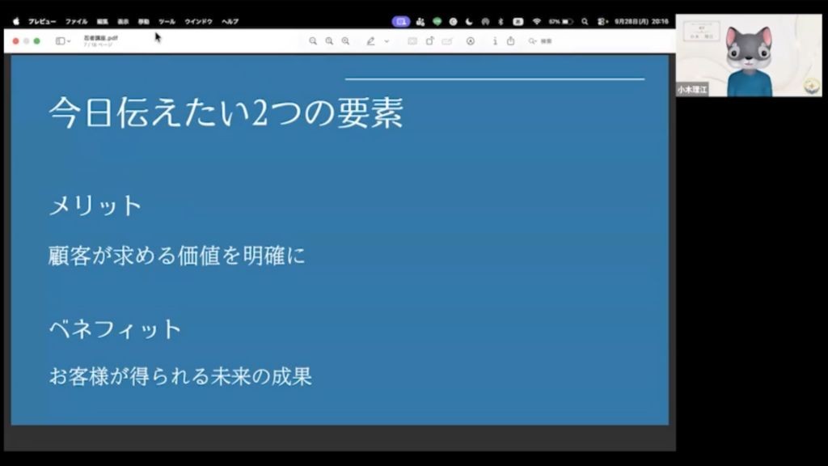The image size is (828, 466).
Task: Open the Bluetooth menu bar icon
Action: pyautogui.click(x=501, y=22)
